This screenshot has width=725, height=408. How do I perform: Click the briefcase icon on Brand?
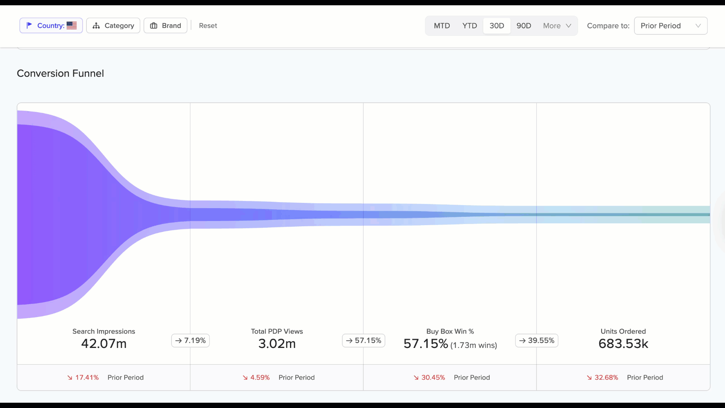[x=154, y=26]
